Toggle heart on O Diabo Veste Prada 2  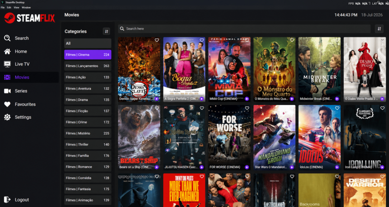point(382,40)
